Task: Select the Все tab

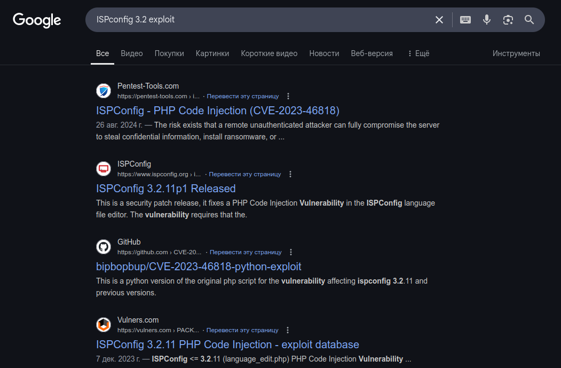Action: (102, 53)
